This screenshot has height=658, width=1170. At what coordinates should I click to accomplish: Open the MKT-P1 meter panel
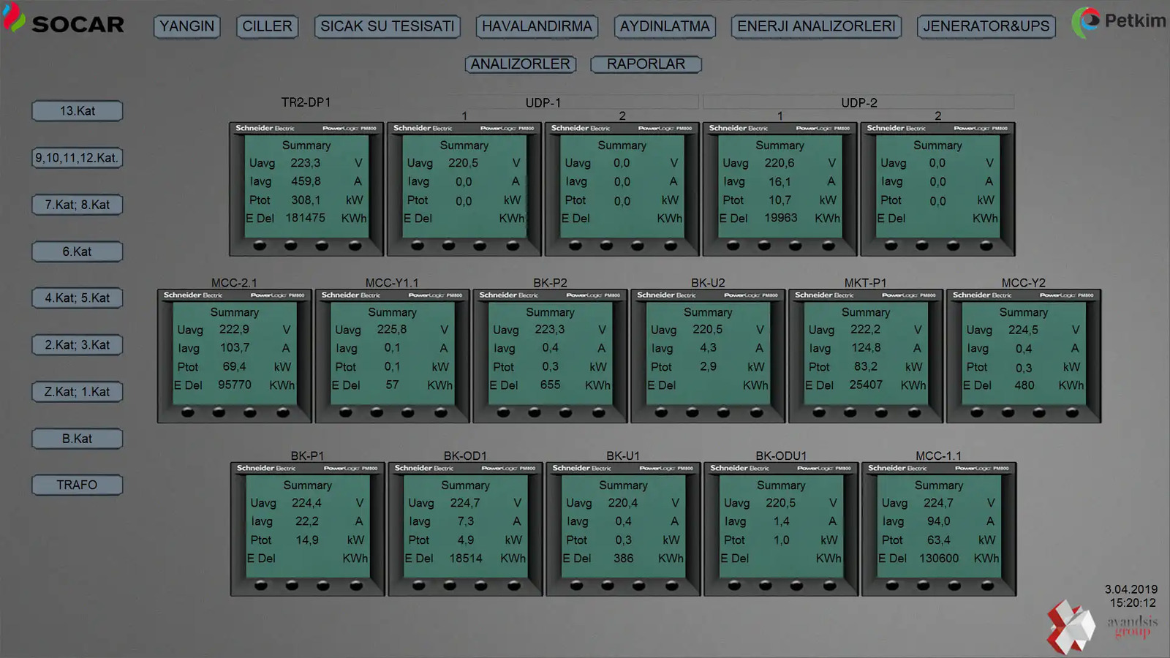tap(865, 356)
